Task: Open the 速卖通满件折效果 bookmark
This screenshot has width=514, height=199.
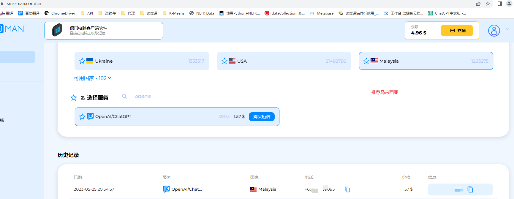Action: click(x=359, y=13)
